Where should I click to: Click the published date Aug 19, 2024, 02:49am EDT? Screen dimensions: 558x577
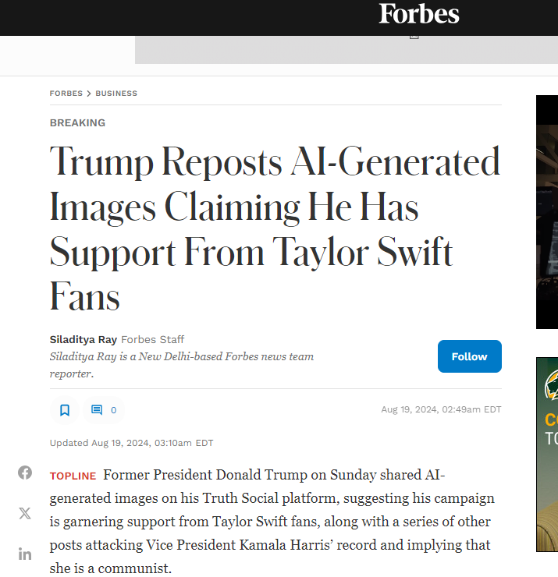[441, 409]
